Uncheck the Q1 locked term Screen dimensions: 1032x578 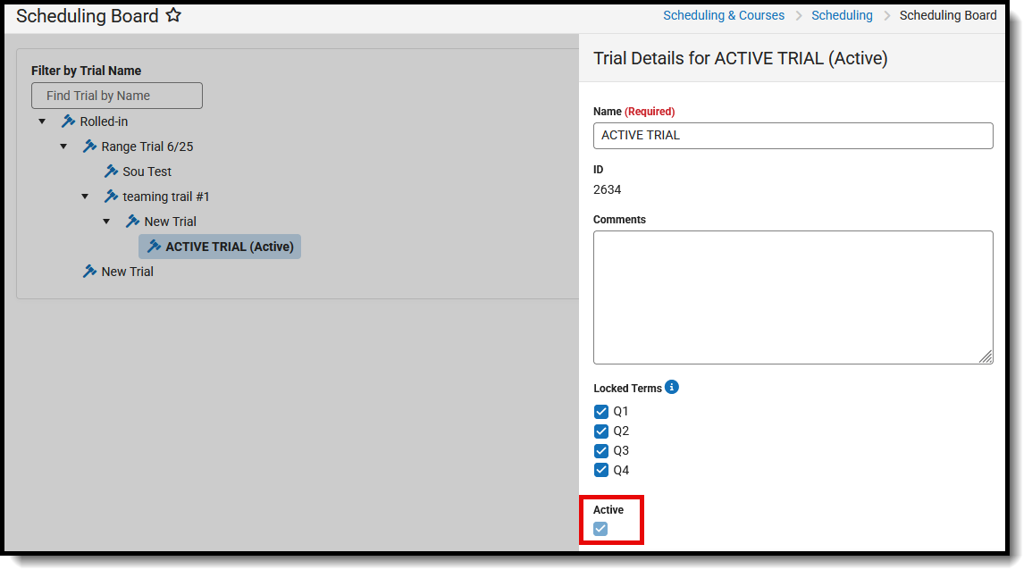601,411
